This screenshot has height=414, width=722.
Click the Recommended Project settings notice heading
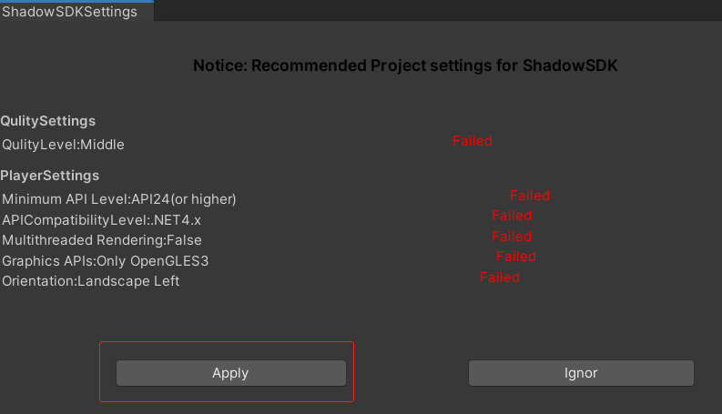pos(405,66)
